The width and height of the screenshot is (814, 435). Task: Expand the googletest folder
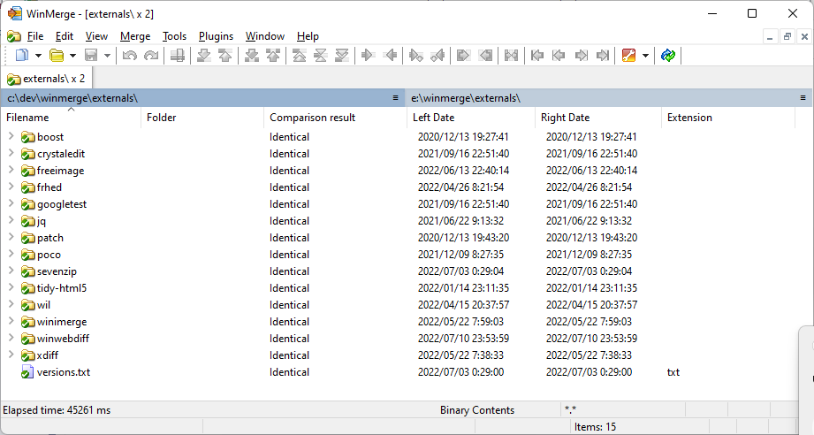(x=11, y=203)
